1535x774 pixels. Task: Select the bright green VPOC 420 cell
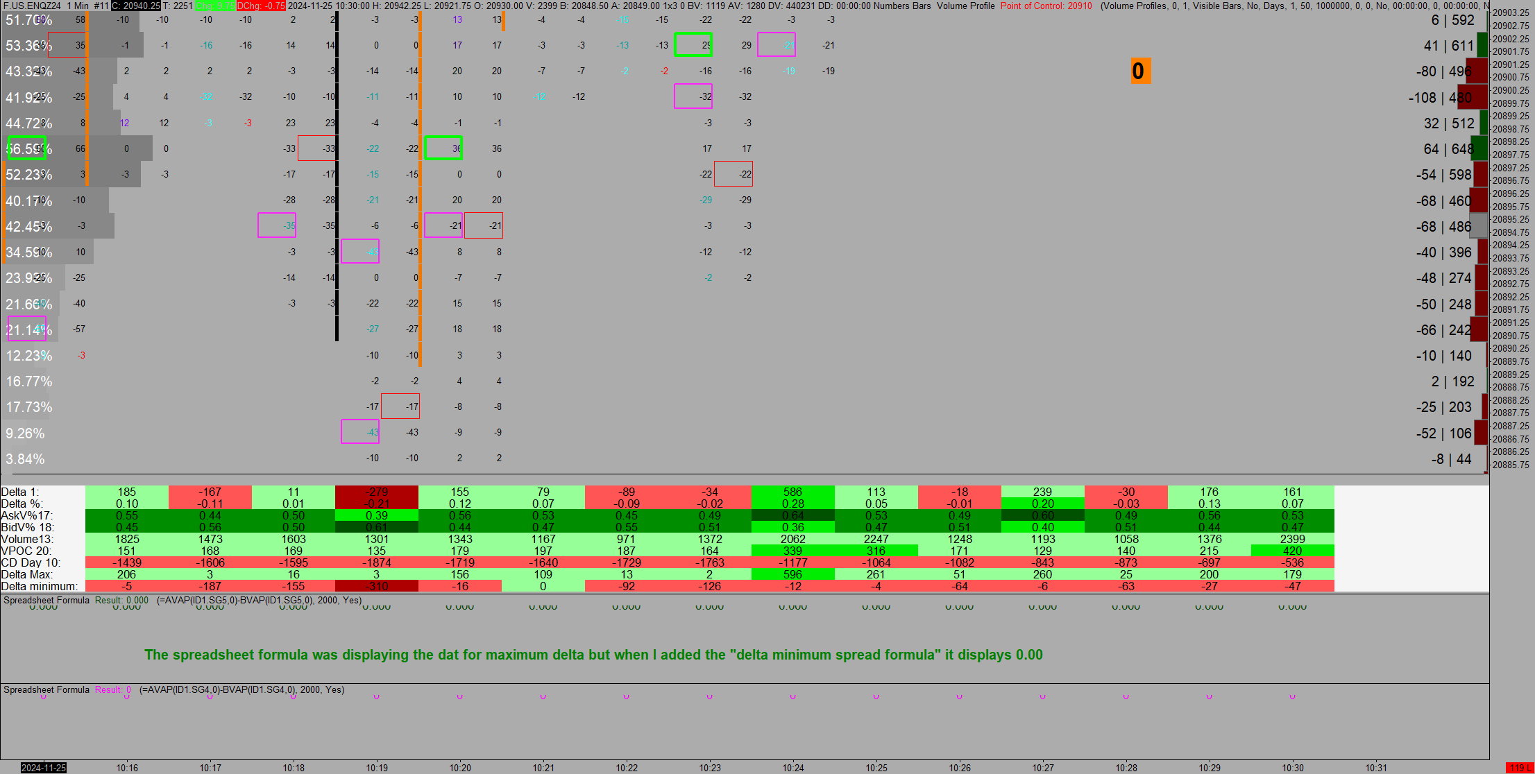[1292, 551]
